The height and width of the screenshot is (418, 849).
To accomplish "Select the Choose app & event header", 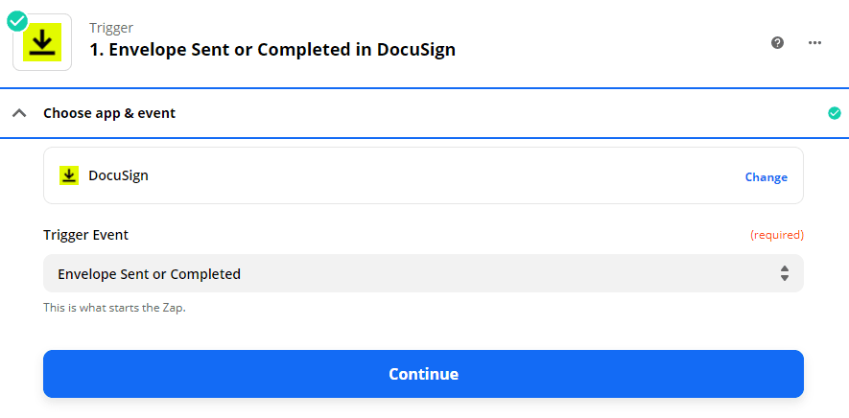I will click(109, 113).
